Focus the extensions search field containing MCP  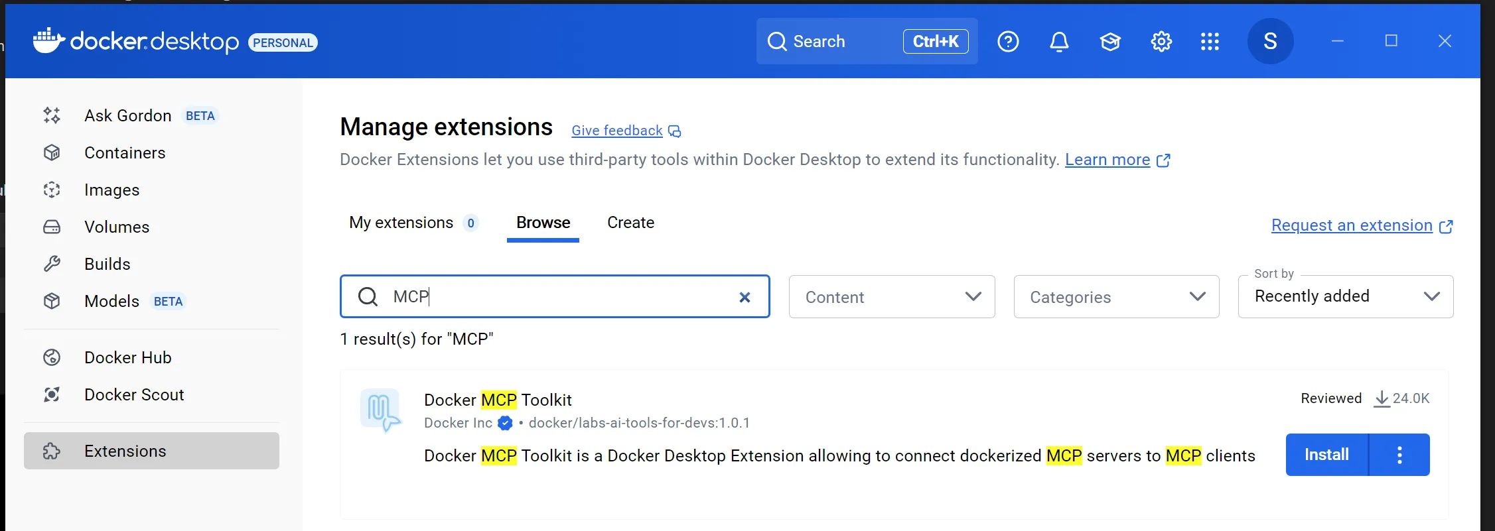click(555, 296)
